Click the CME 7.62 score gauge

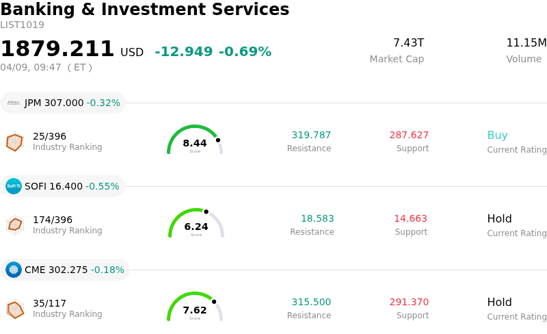(195, 307)
